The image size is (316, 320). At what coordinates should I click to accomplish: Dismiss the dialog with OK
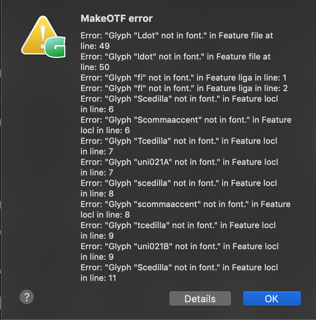coord(272,299)
